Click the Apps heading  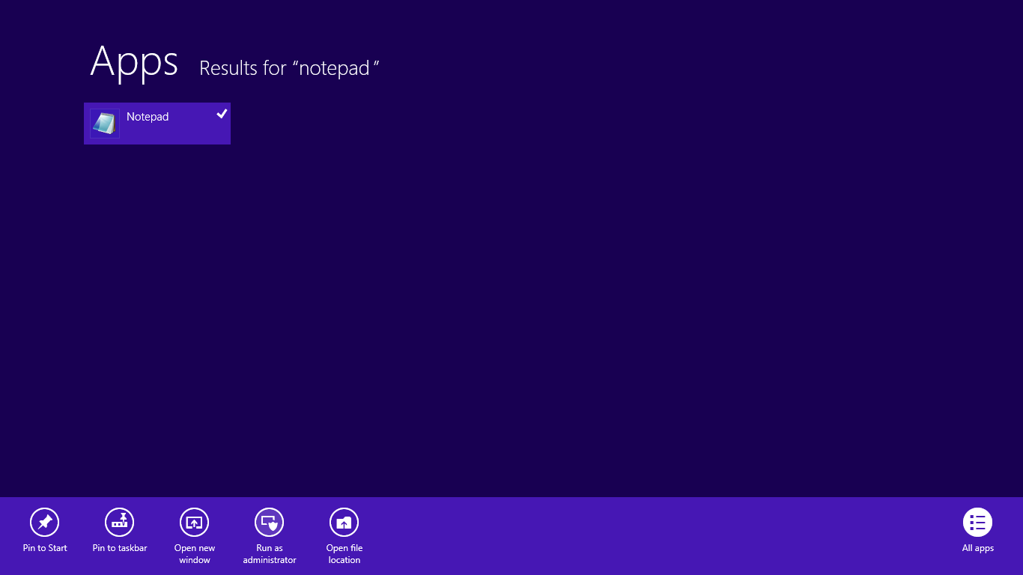(x=134, y=61)
